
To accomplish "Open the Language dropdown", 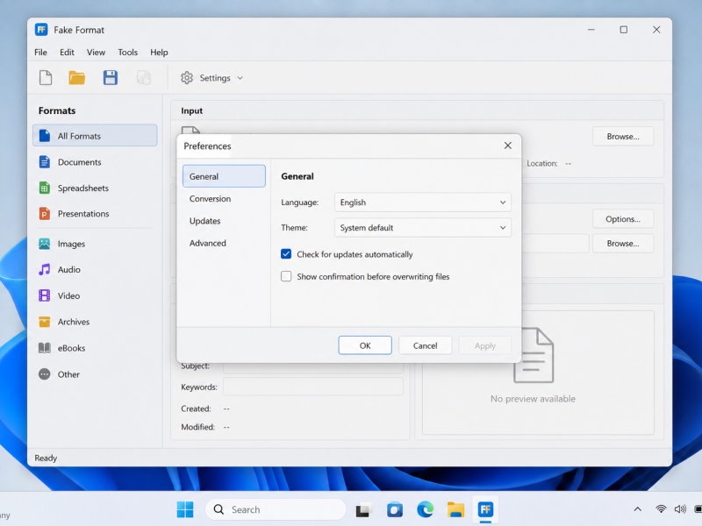I will (x=423, y=203).
